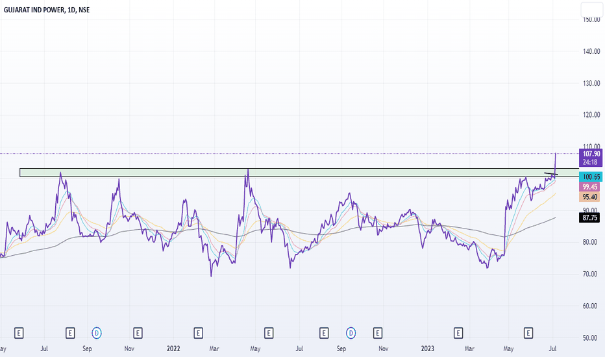The image size is (605, 357).
Task: Click the 87.75 moving average price label
Action: pyautogui.click(x=589, y=217)
